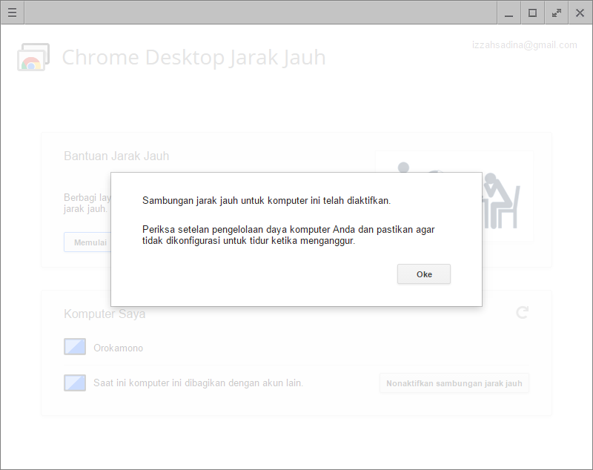Close the window with the X icon
The width and height of the screenshot is (593, 470).
(x=580, y=13)
